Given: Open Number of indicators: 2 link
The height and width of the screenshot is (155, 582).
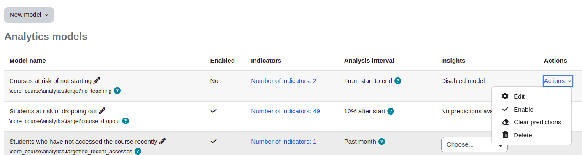Looking at the screenshot, I should pos(284,81).
